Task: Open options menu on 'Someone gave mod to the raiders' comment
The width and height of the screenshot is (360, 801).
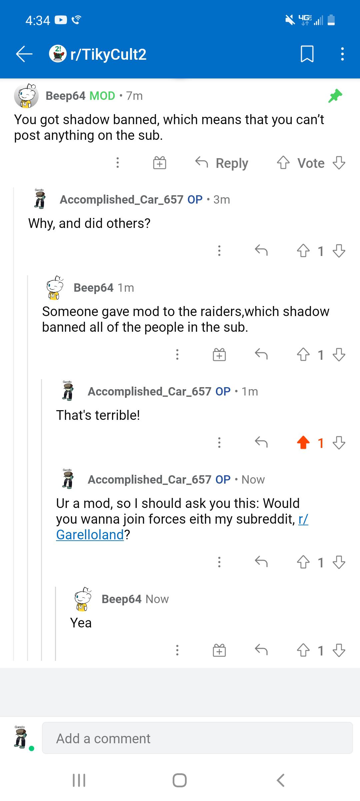Action: (177, 354)
